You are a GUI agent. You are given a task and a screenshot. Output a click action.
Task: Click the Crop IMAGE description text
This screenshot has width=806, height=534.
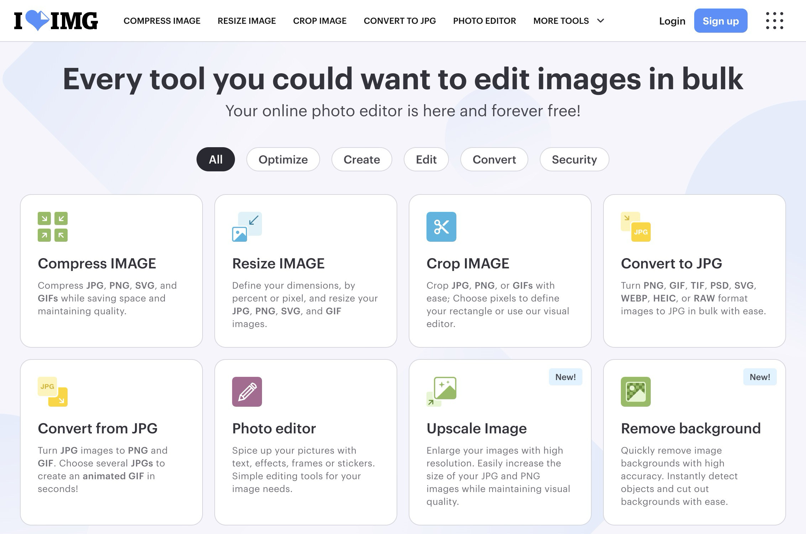tap(498, 304)
